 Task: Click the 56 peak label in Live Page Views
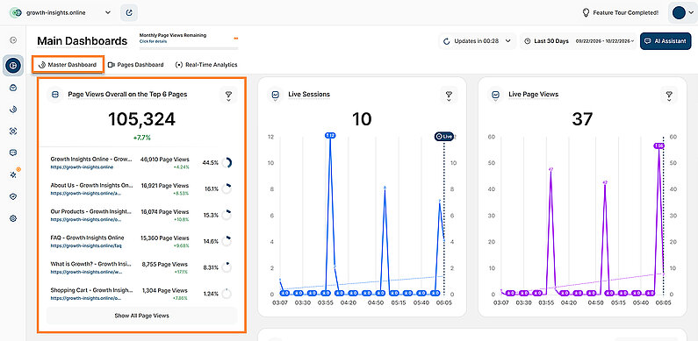(658, 146)
